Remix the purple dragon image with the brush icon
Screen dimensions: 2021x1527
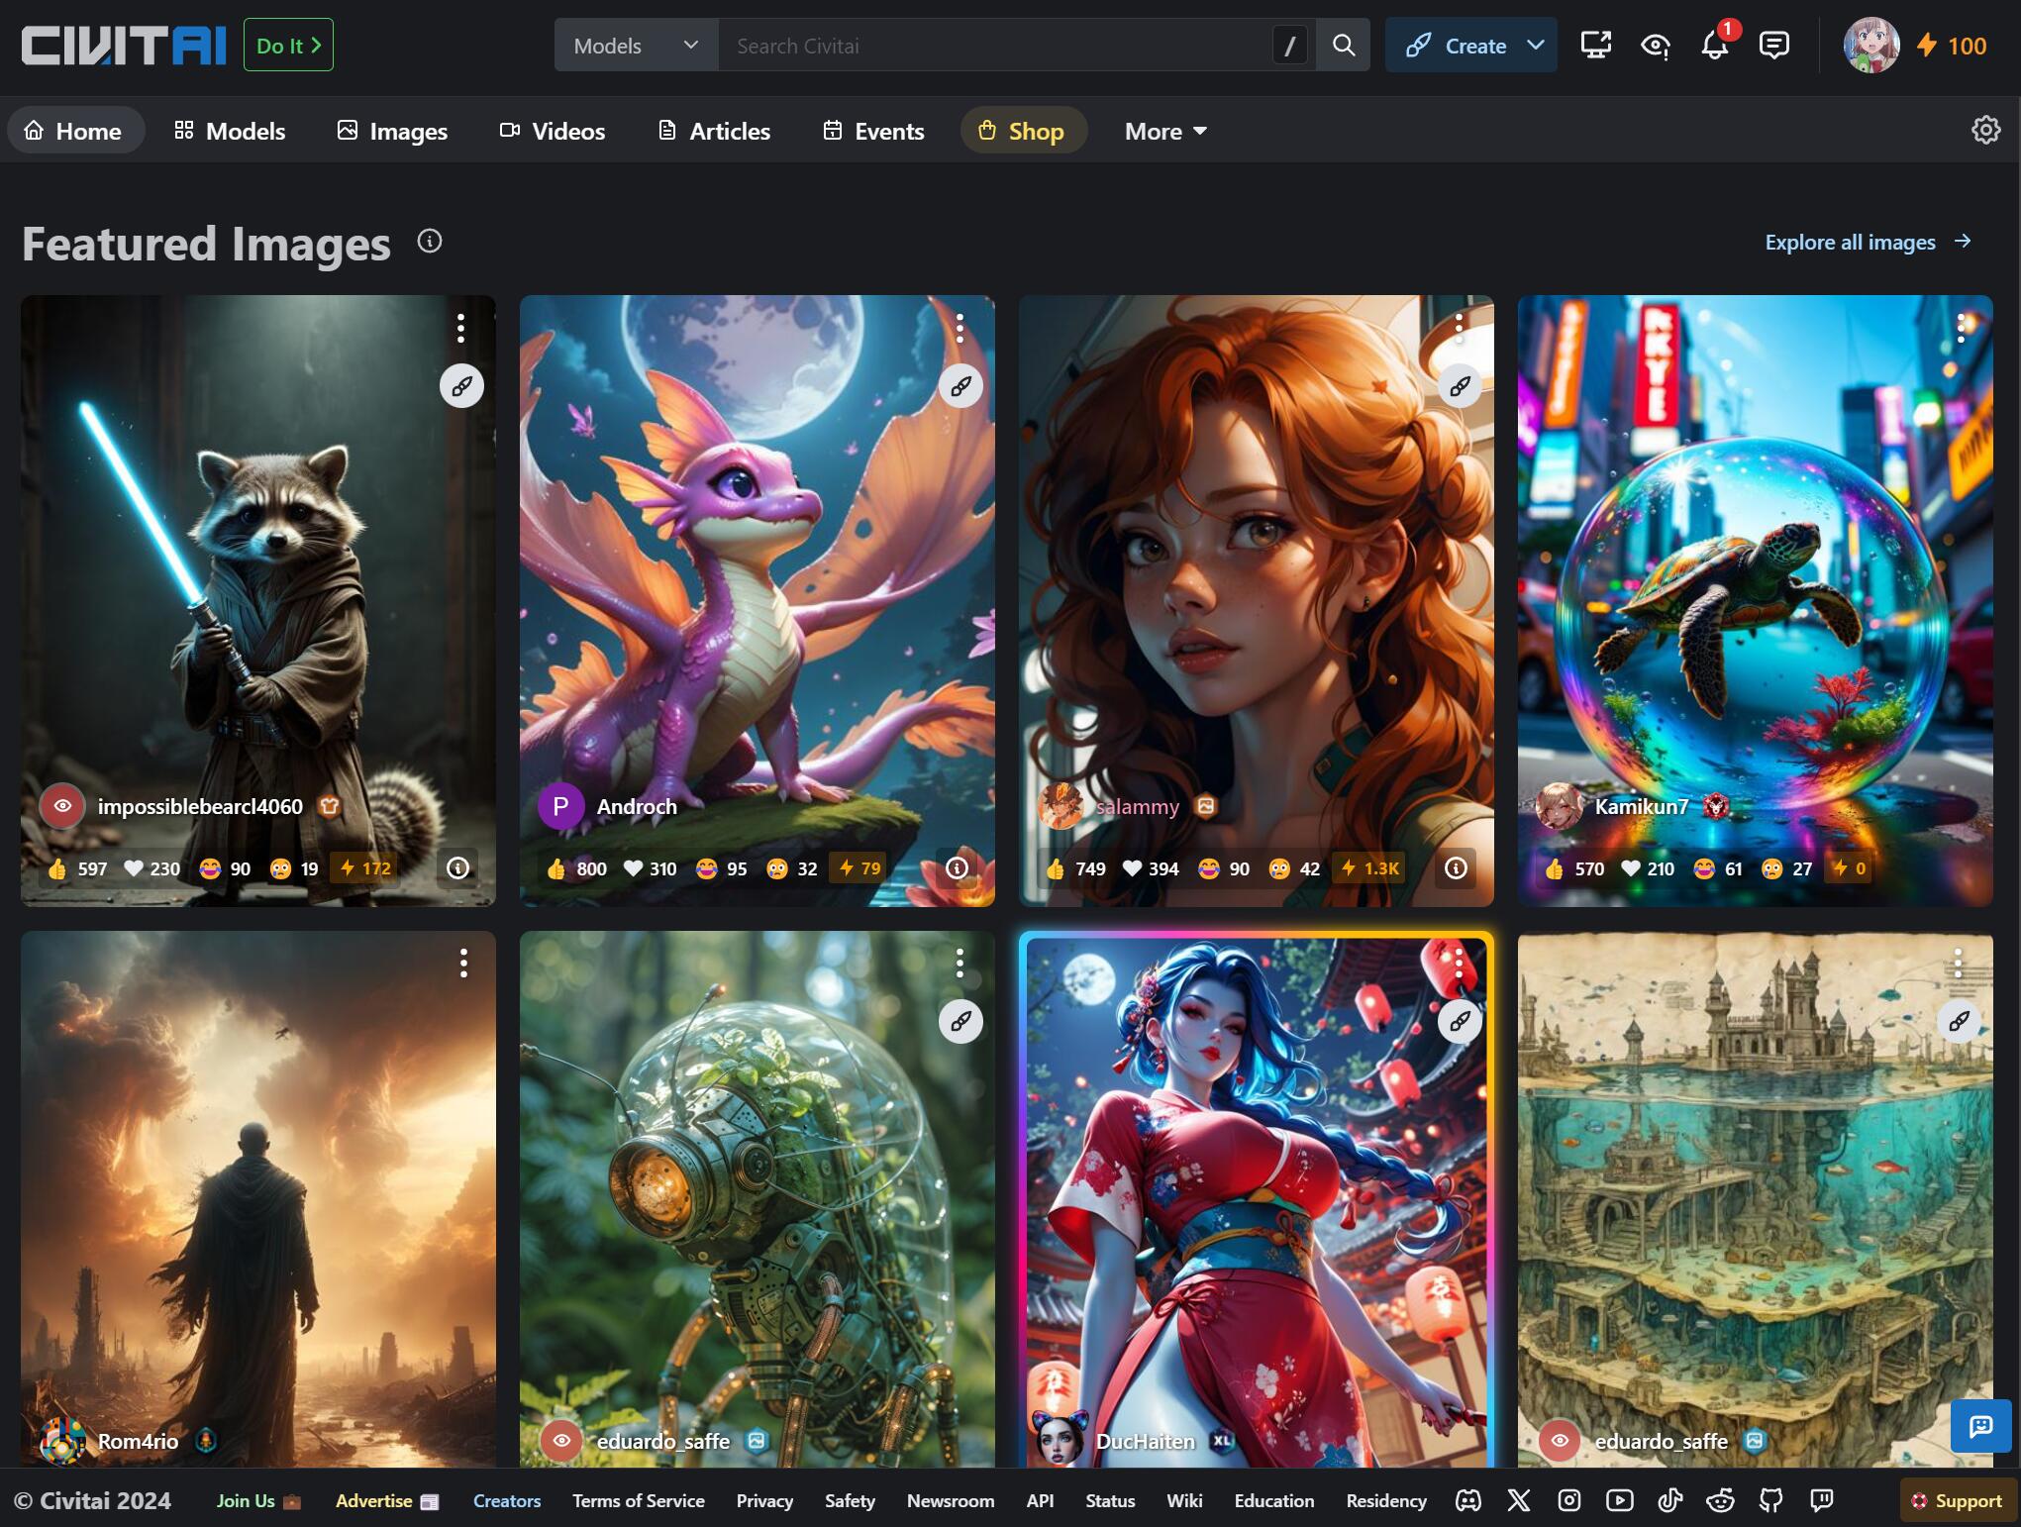pyautogui.click(x=960, y=385)
